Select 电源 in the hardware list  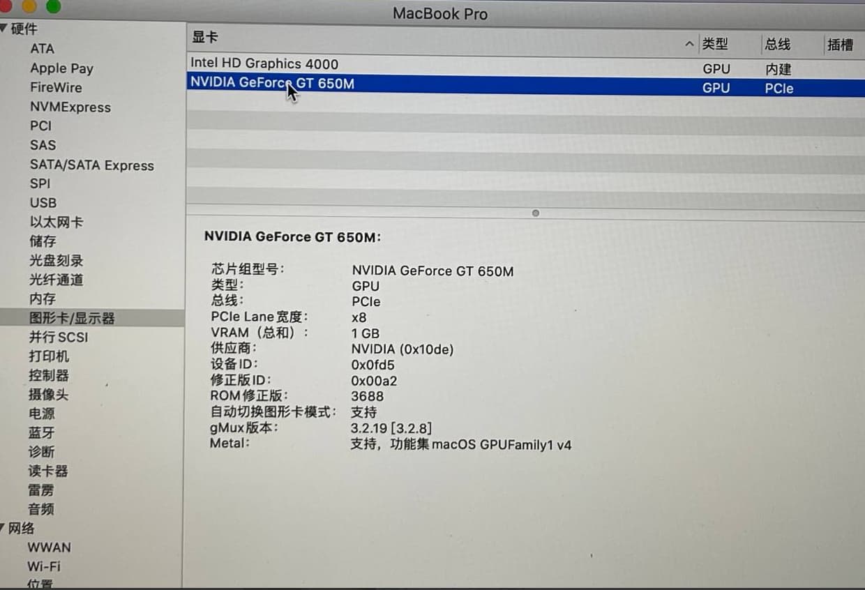click(x=42, y=414)
